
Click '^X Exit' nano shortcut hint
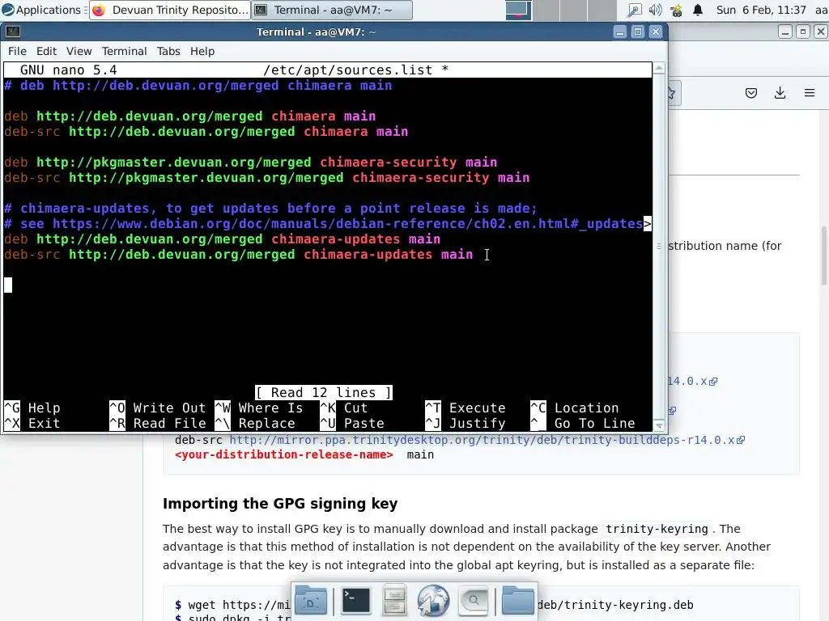32,424
